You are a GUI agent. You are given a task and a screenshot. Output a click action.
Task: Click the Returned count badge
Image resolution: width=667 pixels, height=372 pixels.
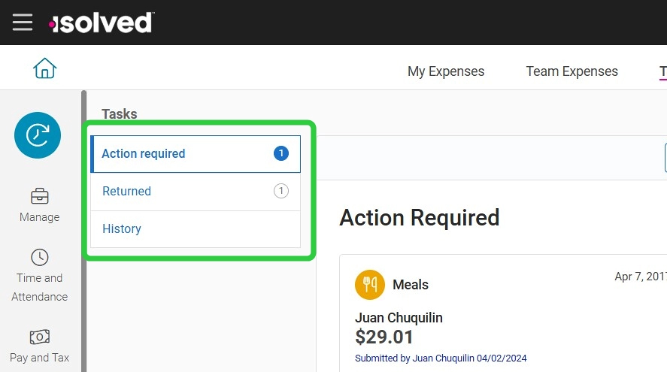point(280,191)
